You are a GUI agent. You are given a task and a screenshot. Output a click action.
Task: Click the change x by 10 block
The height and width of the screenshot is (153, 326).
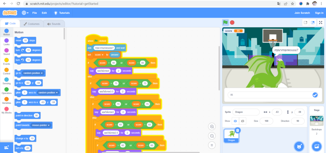click(25, 138)
